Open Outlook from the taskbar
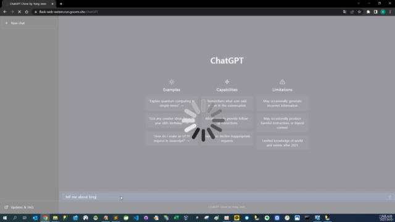The image size is (395, 222). pos(35,218)
